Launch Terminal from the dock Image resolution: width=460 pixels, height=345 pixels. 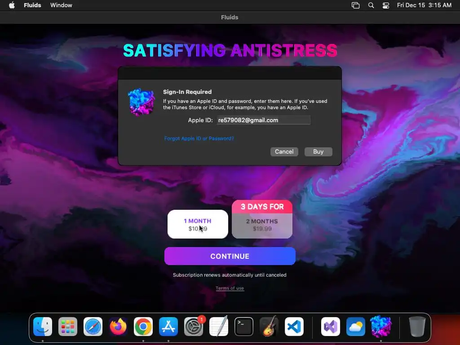pos(244,327)
